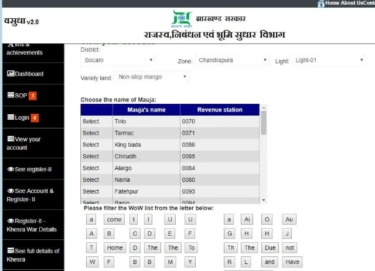The height and width of the screenshot is (271, 375).
Task: Click the 'Au' letter filter button
Action: 288,219
